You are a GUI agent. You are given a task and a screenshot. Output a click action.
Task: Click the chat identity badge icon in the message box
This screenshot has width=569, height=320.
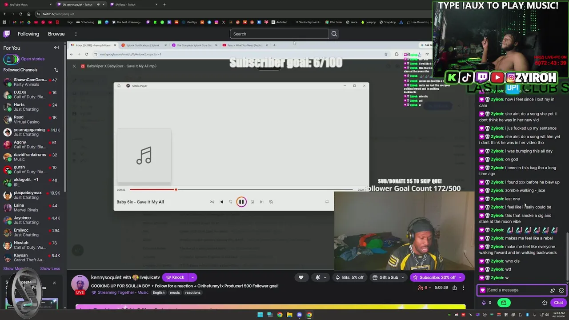point(483,290)
